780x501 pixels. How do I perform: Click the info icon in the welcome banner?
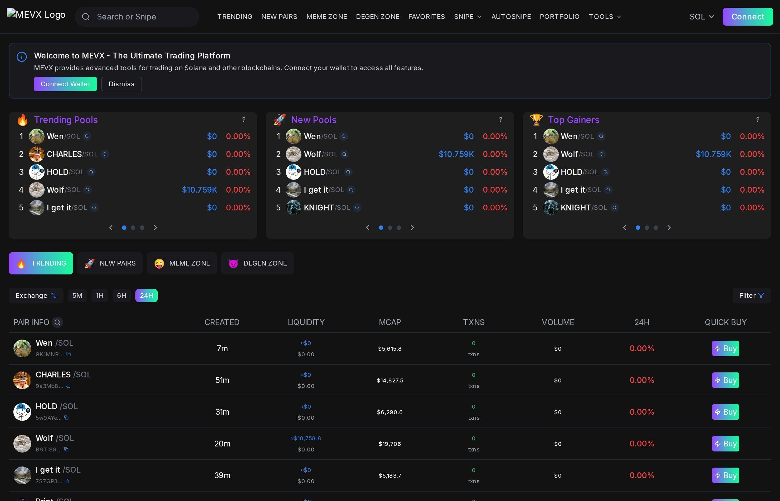(21, 56)
